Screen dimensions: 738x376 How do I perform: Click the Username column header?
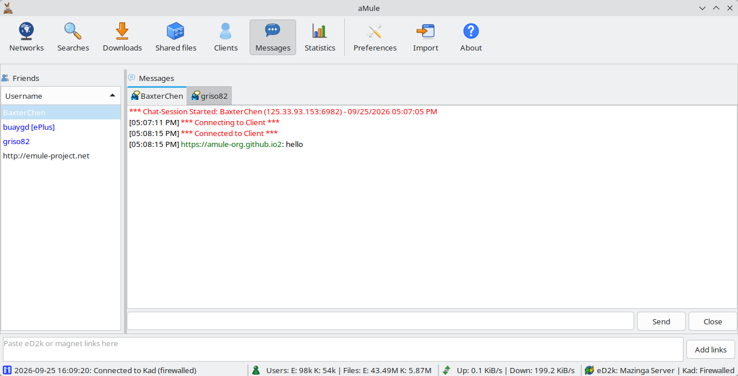pyautogui.click(x=61, y=96)
